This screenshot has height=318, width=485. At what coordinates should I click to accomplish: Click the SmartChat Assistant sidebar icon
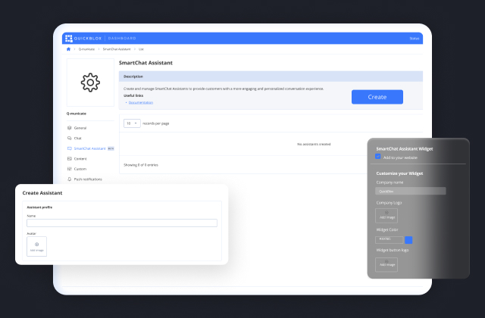(69, 148)
